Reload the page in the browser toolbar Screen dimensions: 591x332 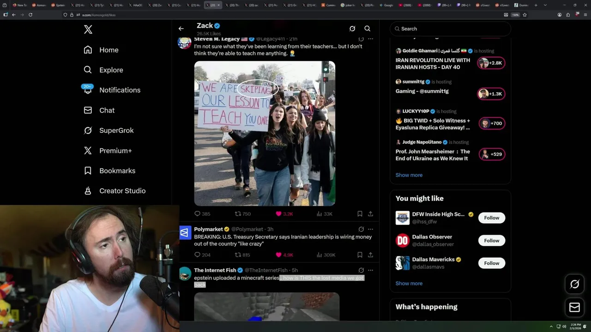pyautogui.click(x=30, y=15)
